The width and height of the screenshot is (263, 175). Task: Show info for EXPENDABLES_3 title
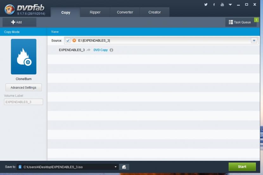(111, 50)
